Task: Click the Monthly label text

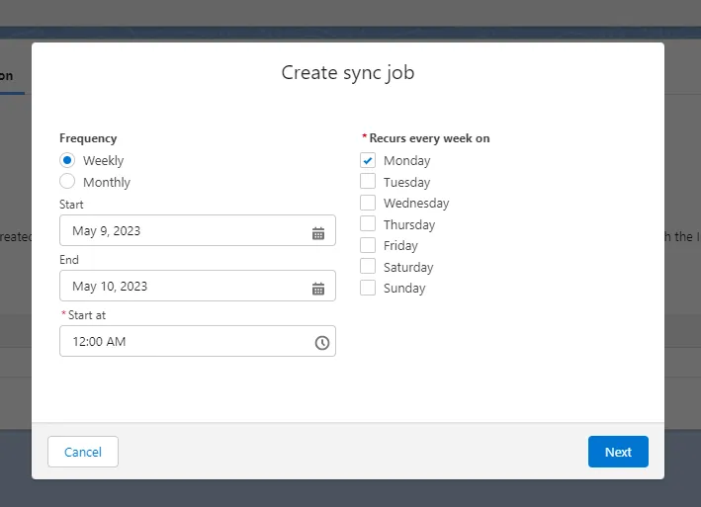Action: [107, 183]
